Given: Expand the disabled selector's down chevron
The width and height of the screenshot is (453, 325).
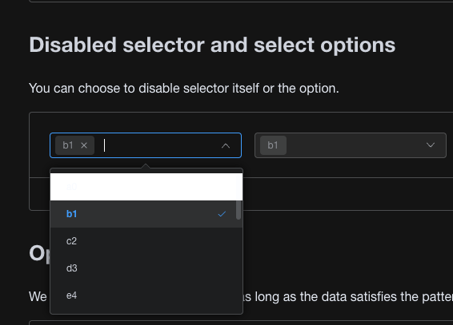Looking at the screenshot, I should tap(431, 145).
